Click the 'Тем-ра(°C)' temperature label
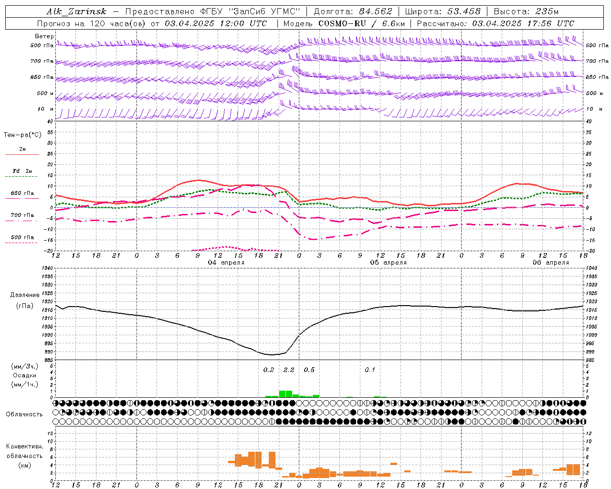 22,135
